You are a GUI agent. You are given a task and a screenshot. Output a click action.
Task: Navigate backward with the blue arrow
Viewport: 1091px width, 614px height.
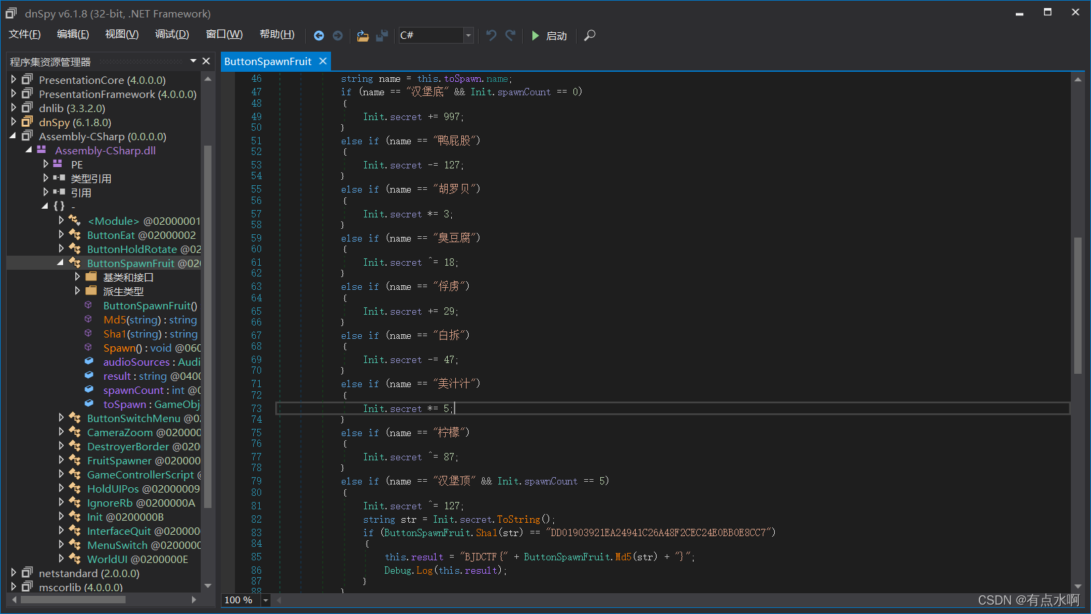[319, 36]
